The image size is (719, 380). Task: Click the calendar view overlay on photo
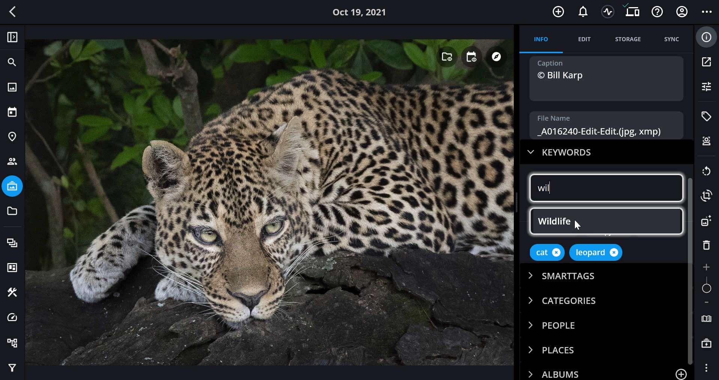click(x=471, y=57)
